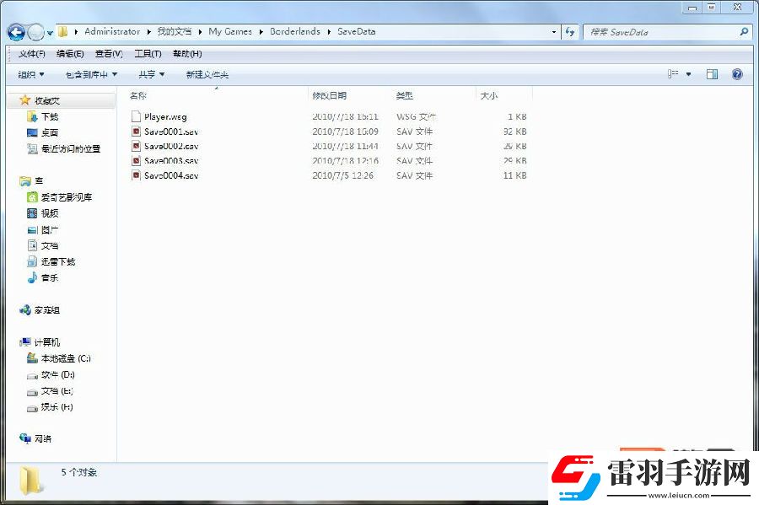This screenshot has height=505, width=759.
Task: Open the 音乐 music library
Action: 49,278
